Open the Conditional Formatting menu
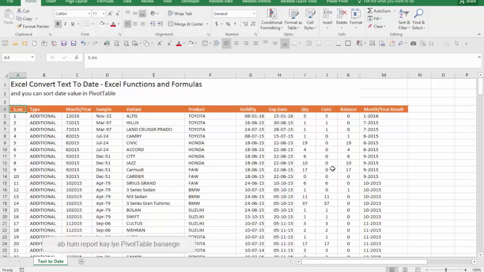Viewport: 484px width, 272px height. (271, 19)
